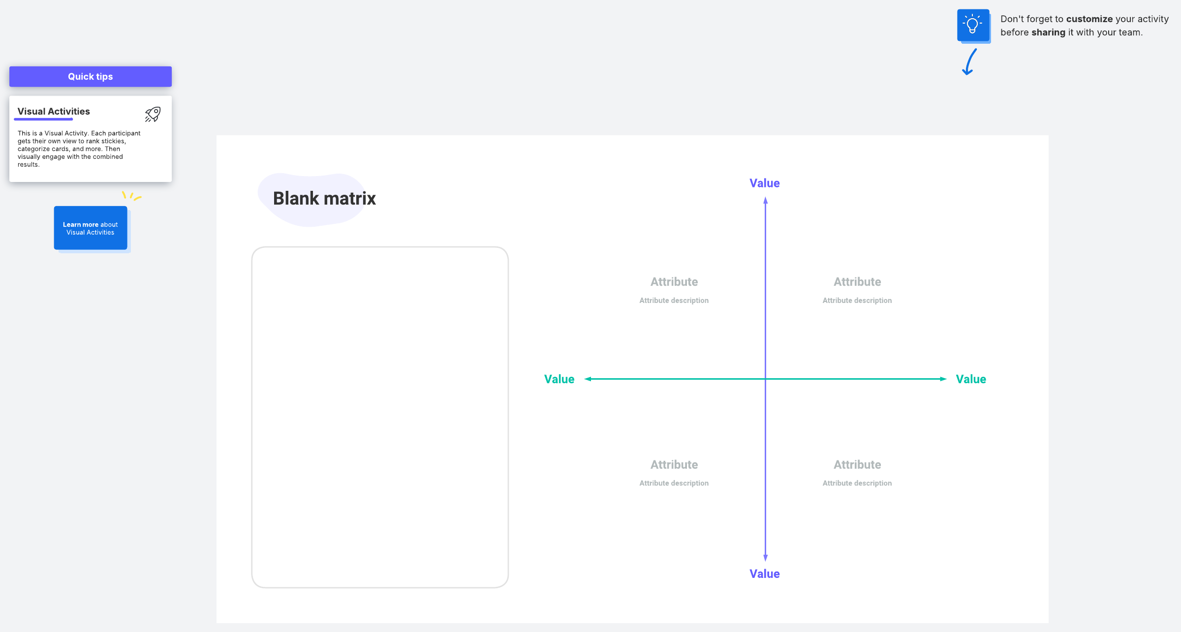The height and width of the screenshot is (632, 1181).
Task: Click the bottom-right quadrant Attribute heading
Action: click(x=857, y=465)
